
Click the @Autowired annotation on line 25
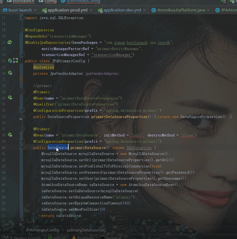(44, 67)
